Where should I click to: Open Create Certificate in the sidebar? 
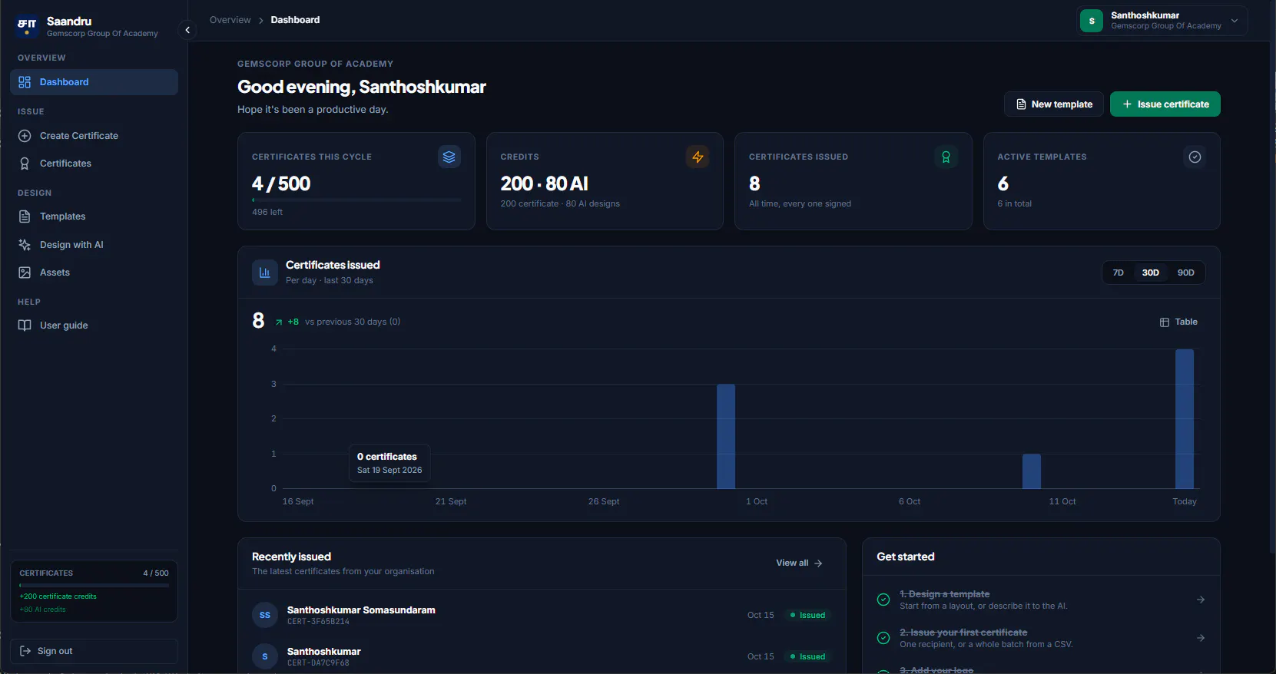pyautogui.click(x=94, y=136)
